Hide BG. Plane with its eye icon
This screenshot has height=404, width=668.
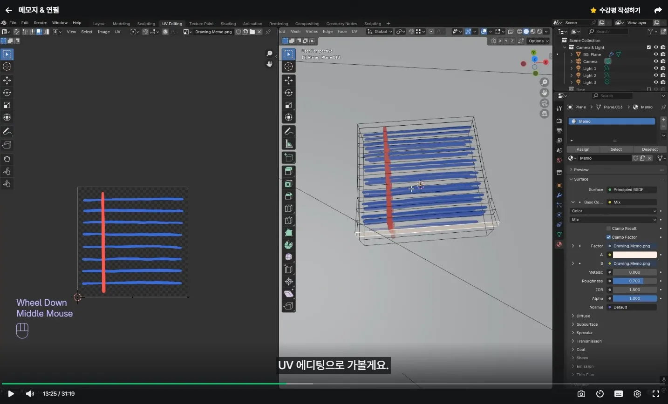(x=656, y=54)
